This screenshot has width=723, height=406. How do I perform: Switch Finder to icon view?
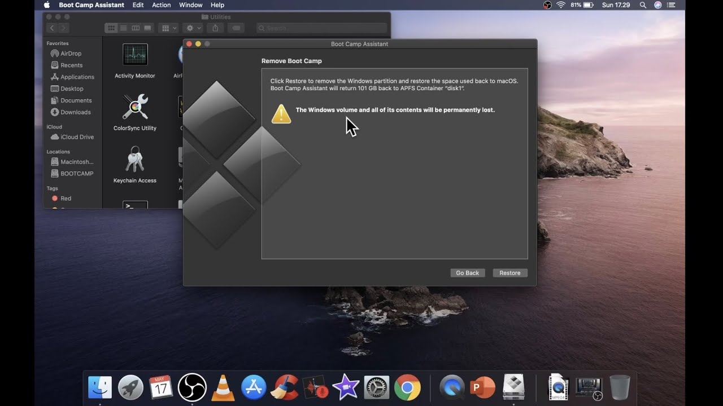coord(111,28)
